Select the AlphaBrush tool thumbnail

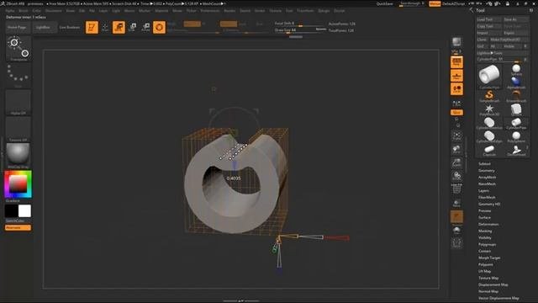point(516,82)
